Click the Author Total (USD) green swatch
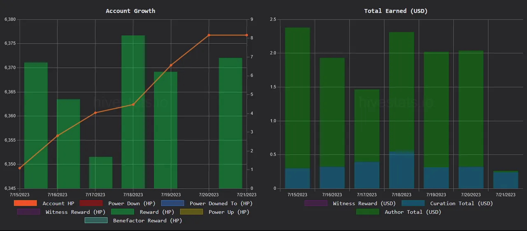The image size is (527, 231). [368, 212]
